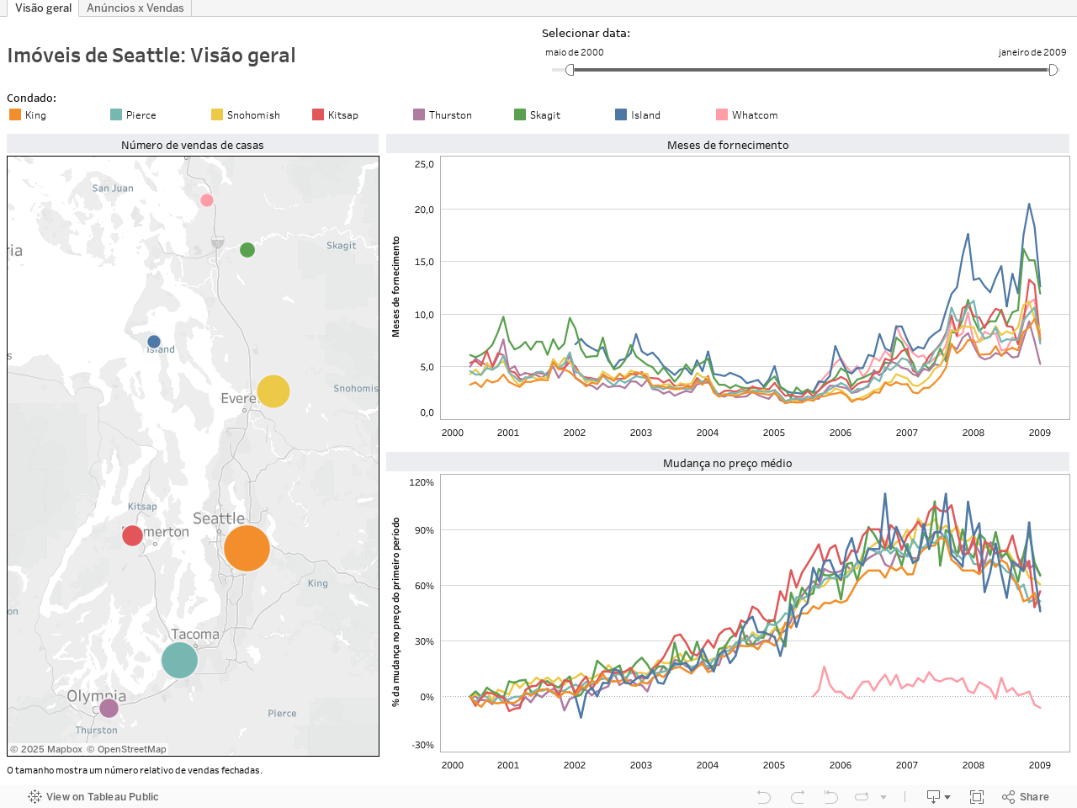Click the yellow Snohomish circle near Everett
1077x808 pixels.
click(x=273, y=391)
